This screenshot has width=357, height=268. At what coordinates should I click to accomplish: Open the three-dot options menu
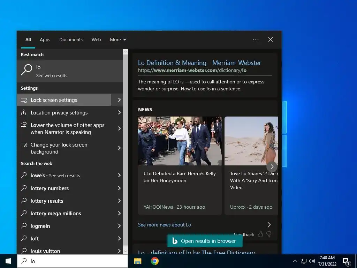point(256,39)
